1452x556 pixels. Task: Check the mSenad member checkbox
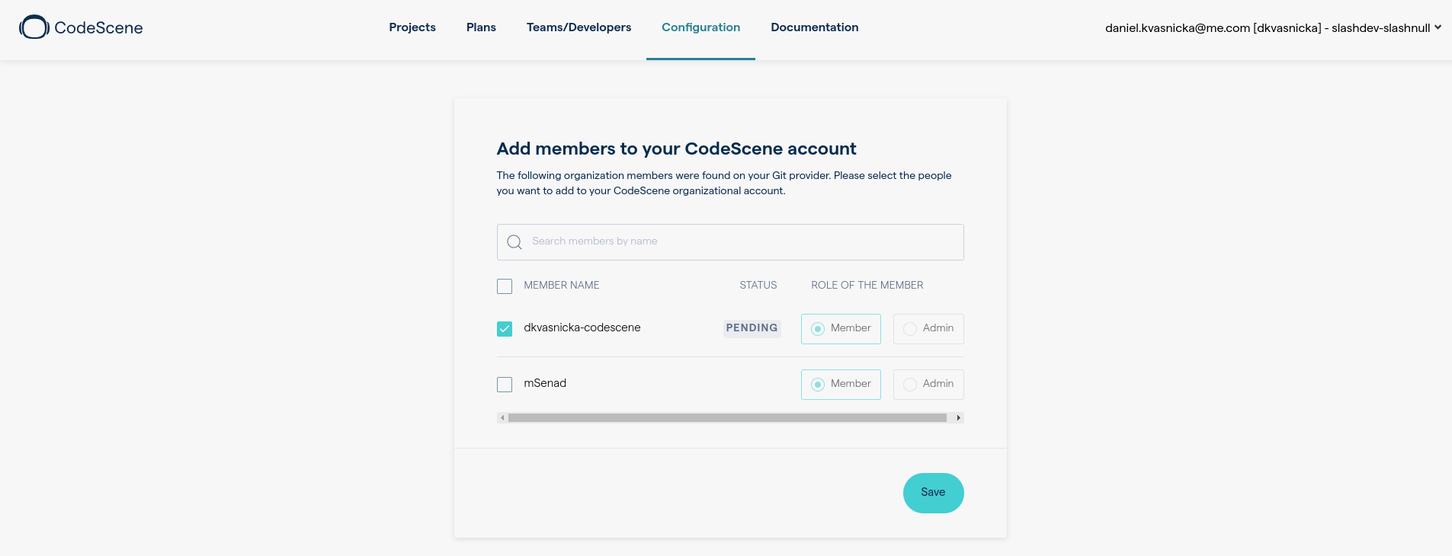tap(504, 384)
